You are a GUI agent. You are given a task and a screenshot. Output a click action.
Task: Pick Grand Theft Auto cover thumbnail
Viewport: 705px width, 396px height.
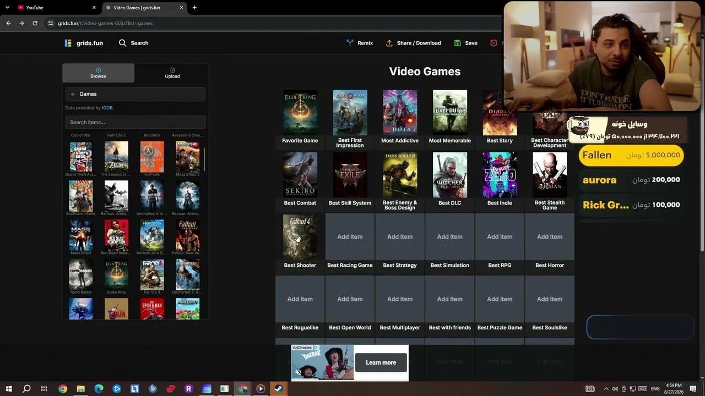[x=80, y=157]
